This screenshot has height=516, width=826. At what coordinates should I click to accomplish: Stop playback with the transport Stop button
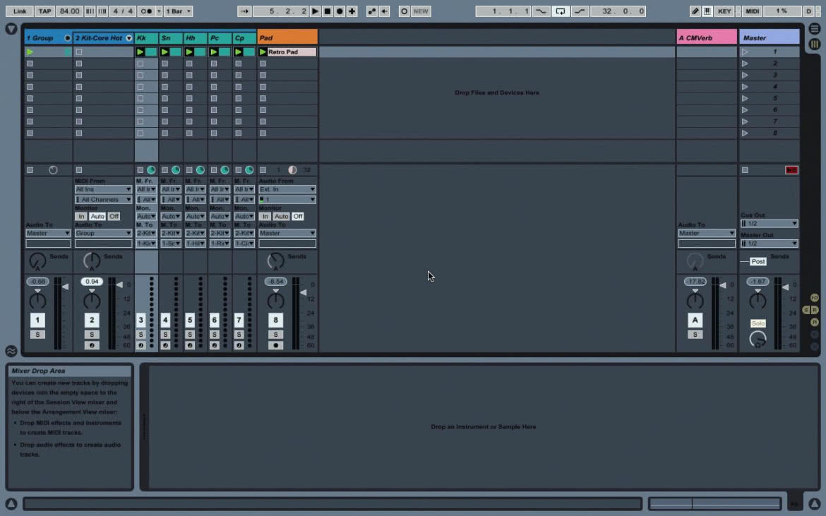click(327, 11)
